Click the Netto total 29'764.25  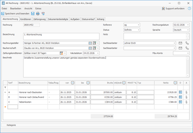tap(166, 116)
